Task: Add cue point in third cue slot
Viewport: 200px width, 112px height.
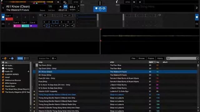Action: 25,17
